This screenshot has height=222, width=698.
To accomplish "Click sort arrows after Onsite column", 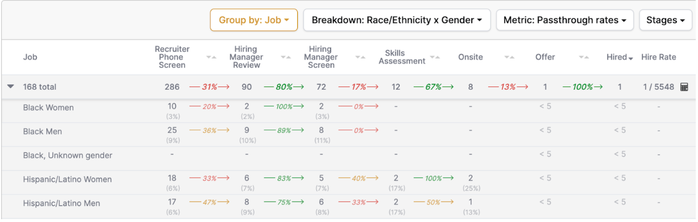I will pyautogui.click(x=510, y=57).
